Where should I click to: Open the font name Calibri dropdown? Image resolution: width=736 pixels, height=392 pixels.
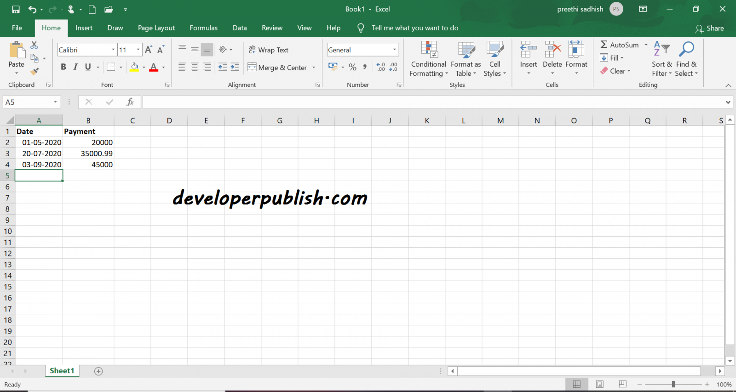click(x=113, y=50)
